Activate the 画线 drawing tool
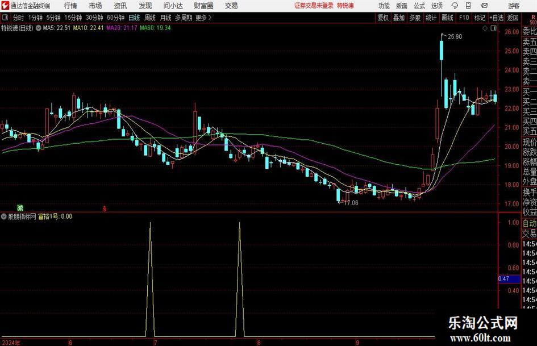The height and width of the screenshot is (346, 537). (447, 18)
